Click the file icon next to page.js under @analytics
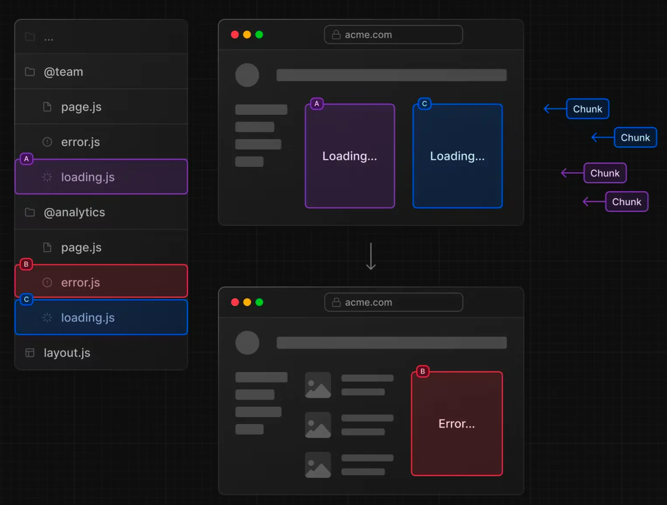Viewport: 667px width, 505px height. tap(47, 247)
